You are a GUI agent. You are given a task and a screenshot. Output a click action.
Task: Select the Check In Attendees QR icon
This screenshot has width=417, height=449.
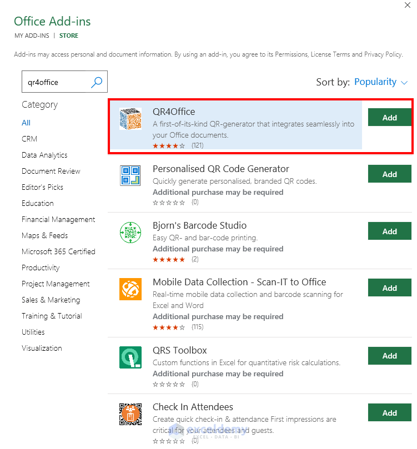[x=130, y=413]
